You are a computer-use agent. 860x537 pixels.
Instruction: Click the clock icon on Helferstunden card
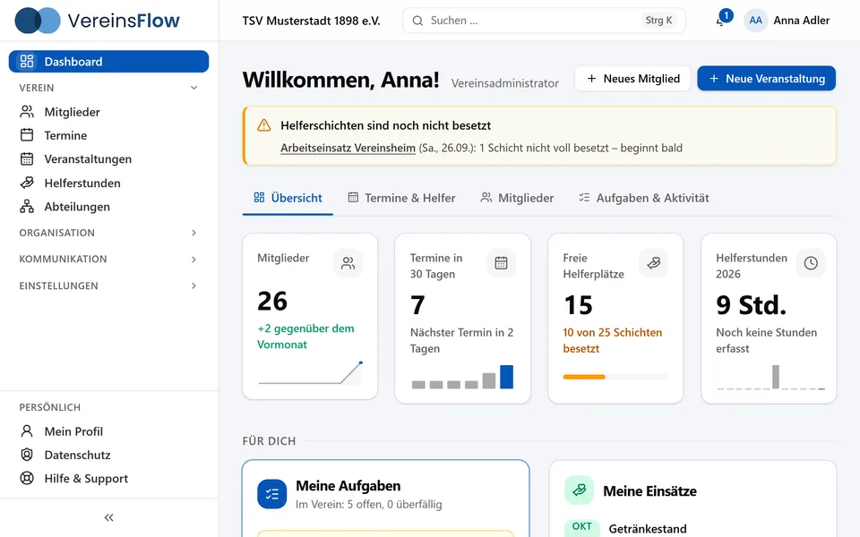[x=811, y=263]
